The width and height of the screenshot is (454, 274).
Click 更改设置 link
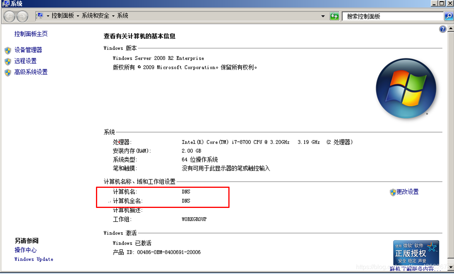408,192
